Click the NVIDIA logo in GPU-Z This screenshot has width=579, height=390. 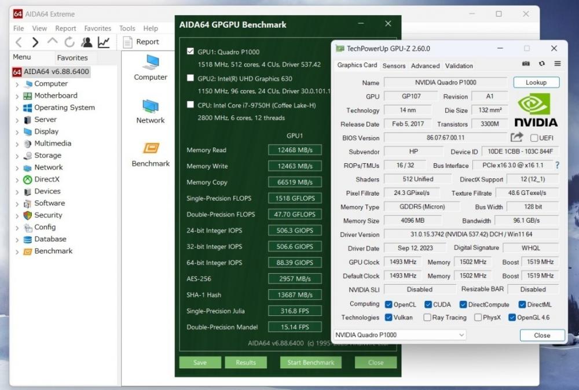click(x=536, y=110)
